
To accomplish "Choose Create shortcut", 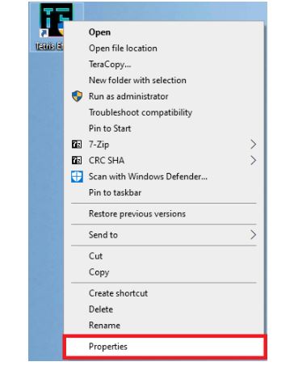I will [118, 293].
